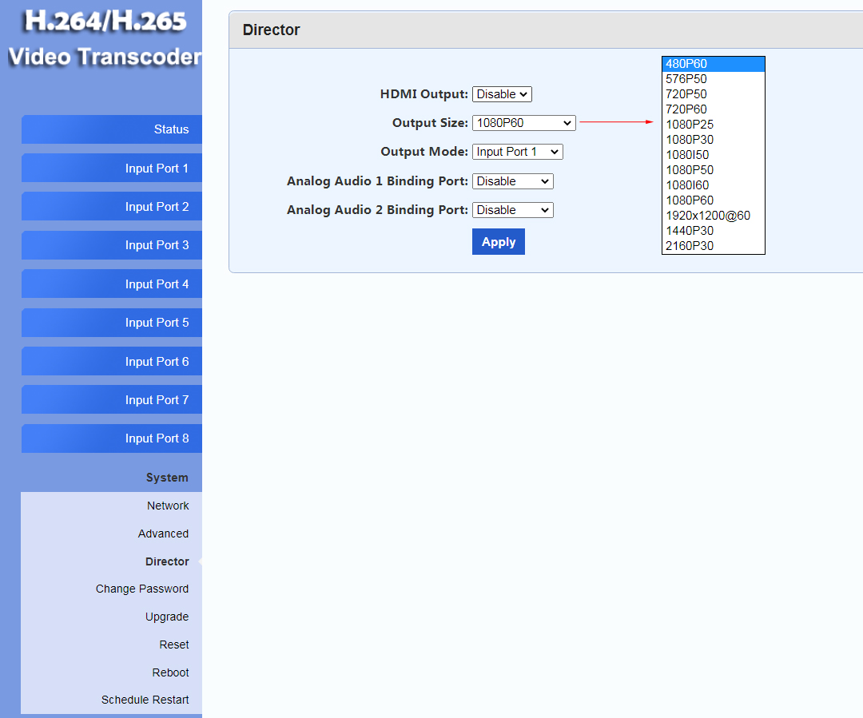Screen dimensions: 863x718
Task: Open Input Port 8 settings
Action: [111, 438]
